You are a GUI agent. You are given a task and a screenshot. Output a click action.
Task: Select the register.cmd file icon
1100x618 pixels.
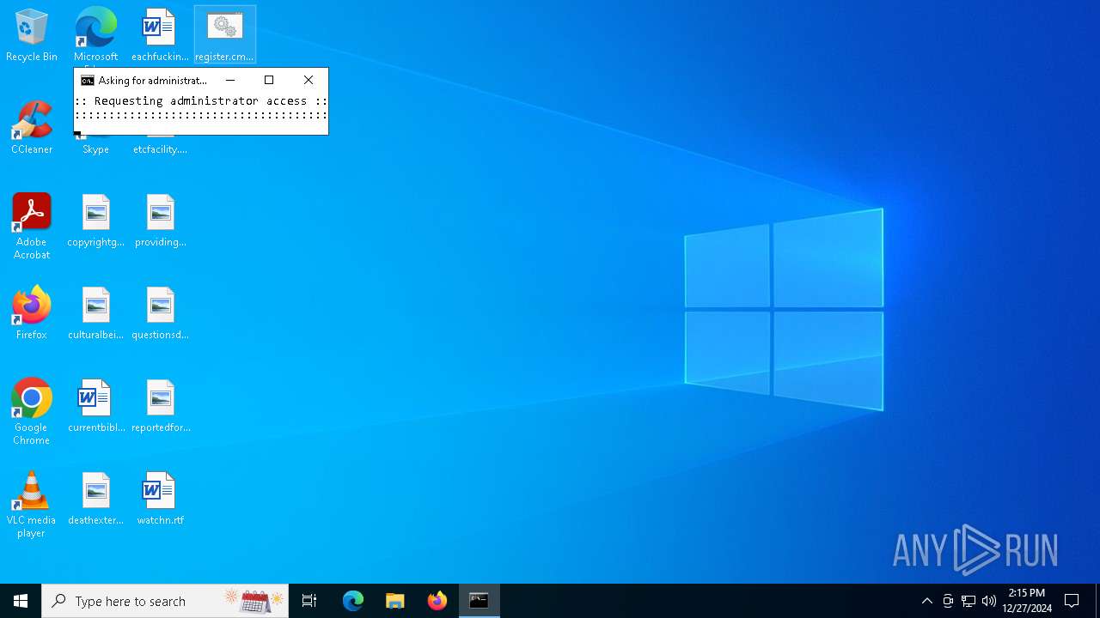(224, 35)
